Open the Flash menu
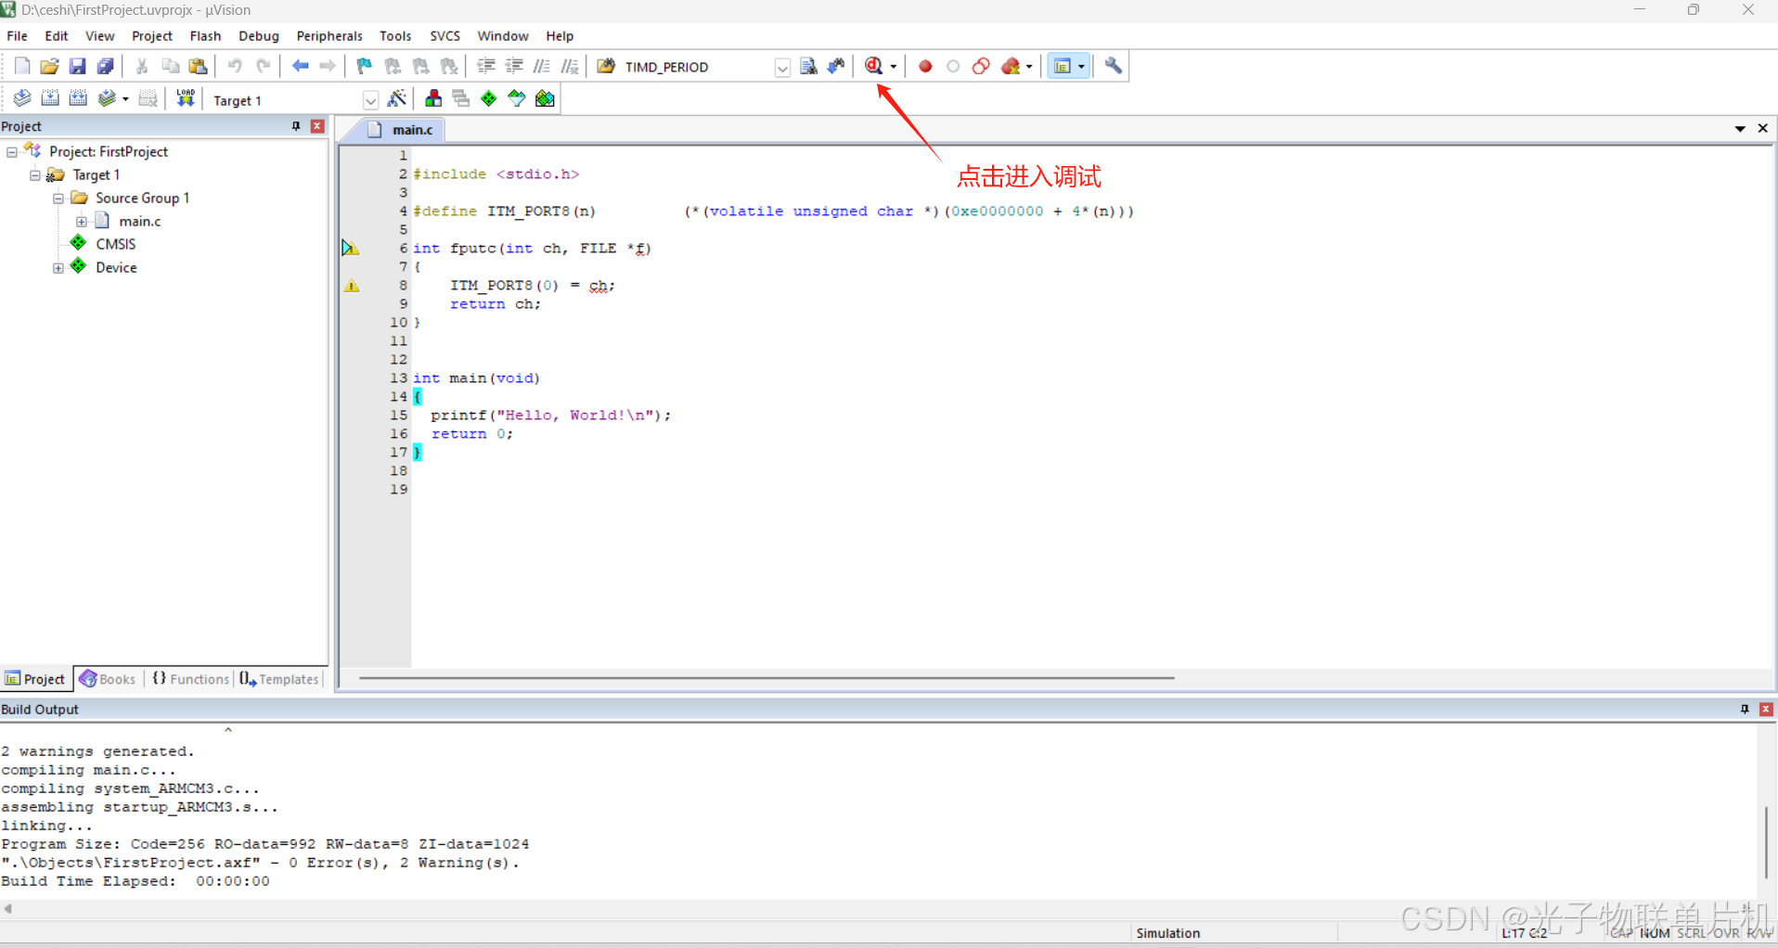This screenshot has width=1778, height=948. (205, 36)
